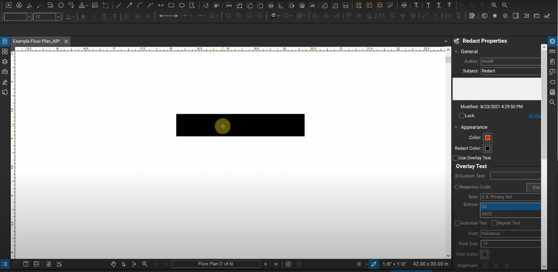Toggle bold text formatting
Image resolution: width=558 pixels, height=272 pixels.
[83, 17]
